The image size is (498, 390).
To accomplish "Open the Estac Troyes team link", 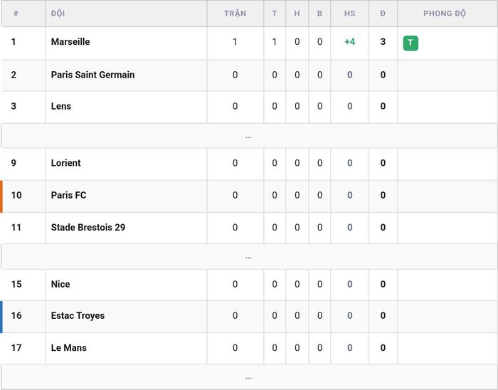I will click(78, 316).
